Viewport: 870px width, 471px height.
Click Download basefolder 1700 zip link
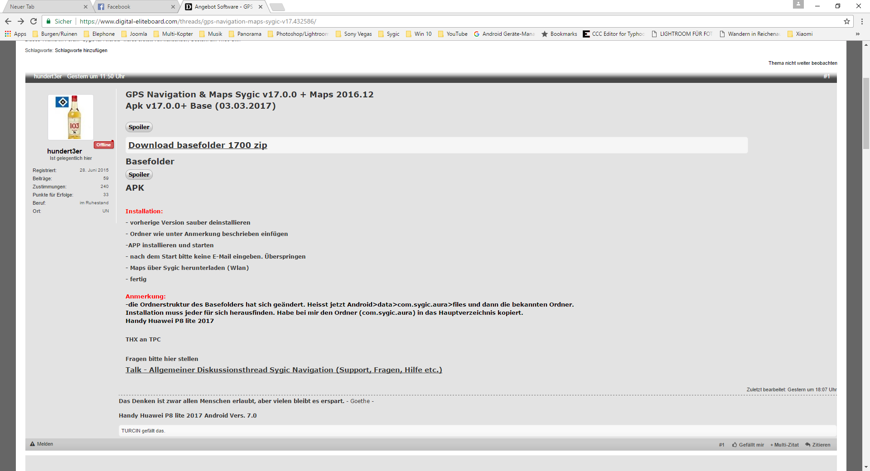click(198, 145)
